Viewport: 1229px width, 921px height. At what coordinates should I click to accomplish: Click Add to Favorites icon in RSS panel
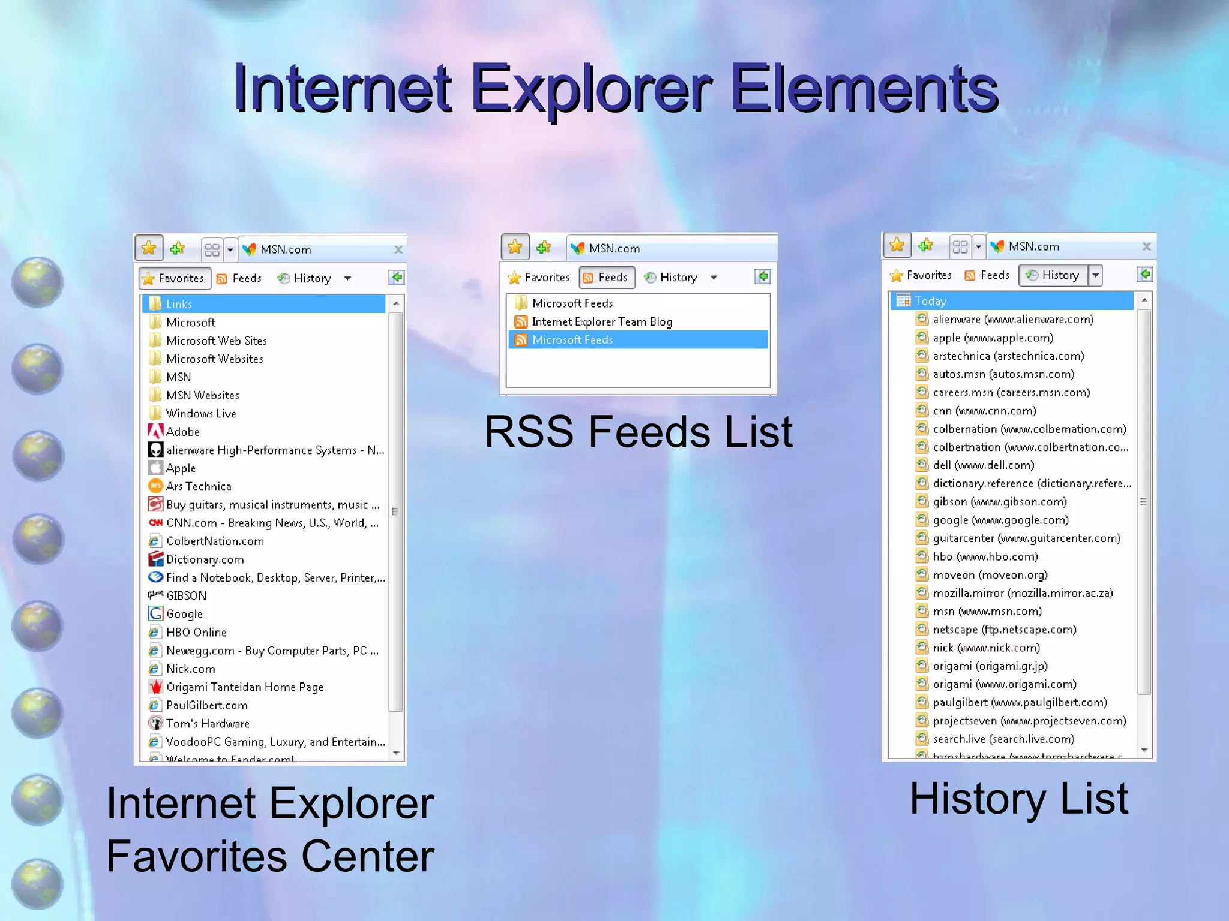pos(544,247)
